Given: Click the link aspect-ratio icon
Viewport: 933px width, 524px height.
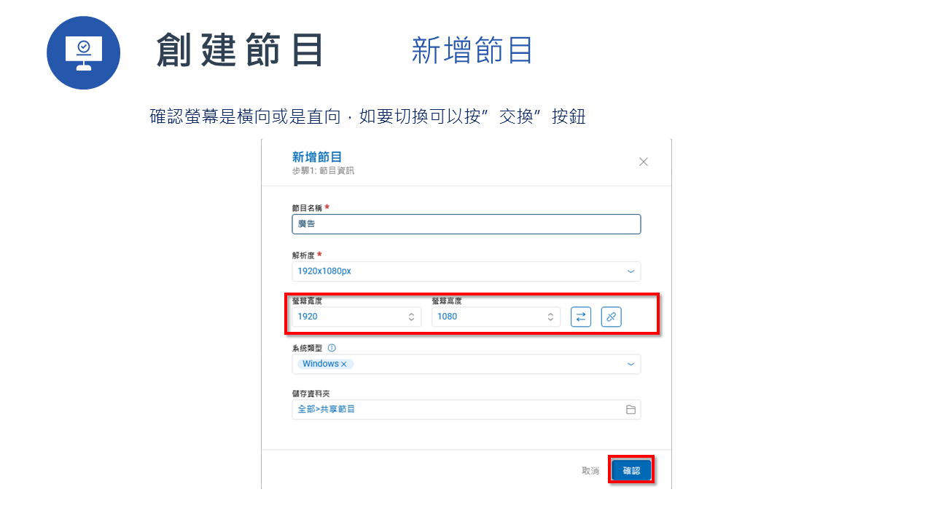Looking at the screenshot, I should pos(611,317).
